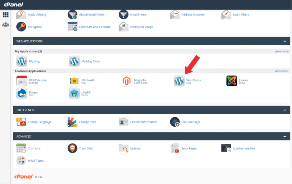
Task: Launch the phpBB forum icon
Action: pos(74,93)
